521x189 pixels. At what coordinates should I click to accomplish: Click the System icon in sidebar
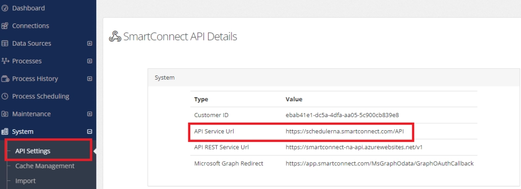tap(5, 132)
